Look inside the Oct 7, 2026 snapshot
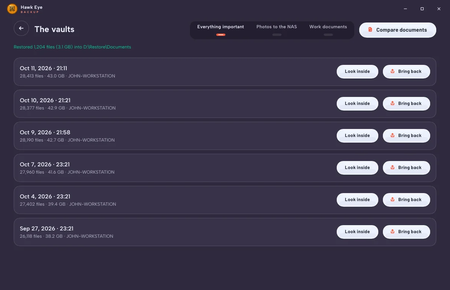This screenshot has width=450, height=290. tap(357, 168)
